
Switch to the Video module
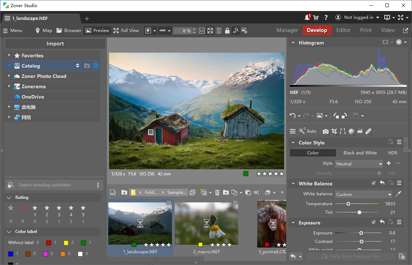pos(388,30)
